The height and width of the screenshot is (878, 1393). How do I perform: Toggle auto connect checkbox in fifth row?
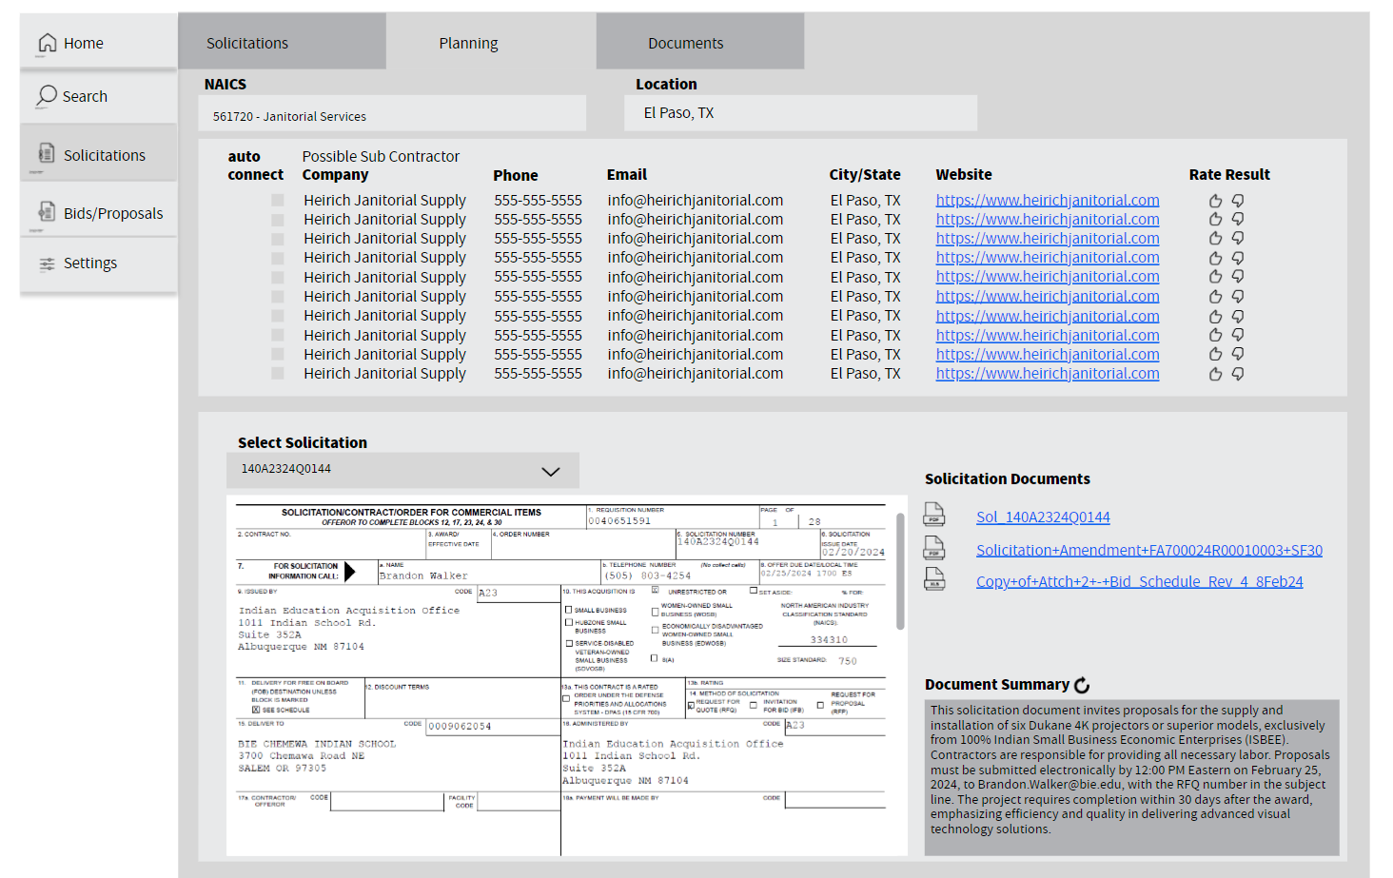click(x=278, y=278)
